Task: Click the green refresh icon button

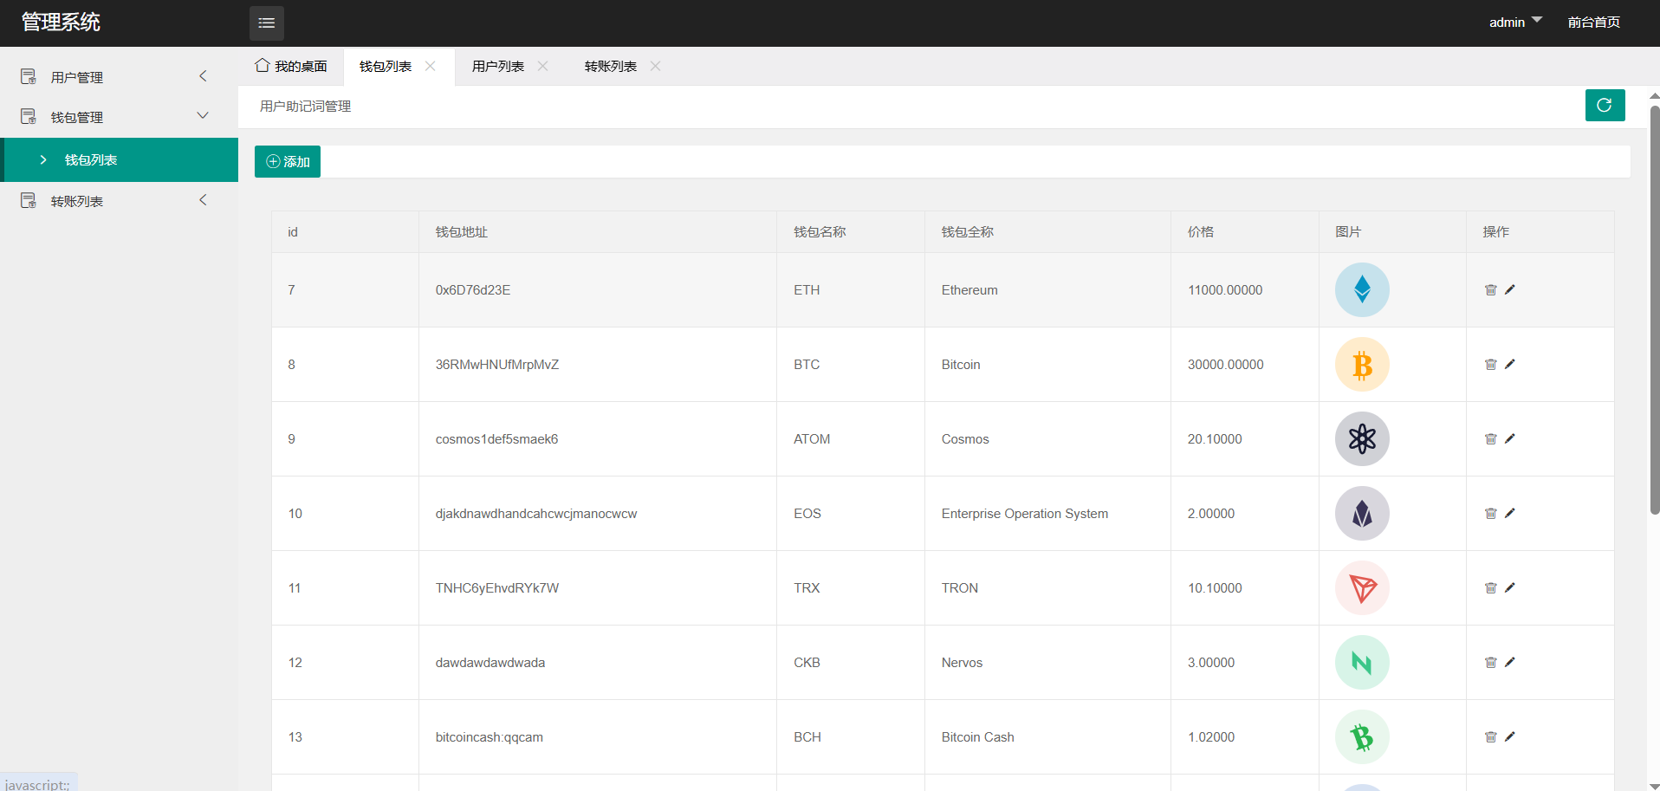Action: coord(1604,106)
